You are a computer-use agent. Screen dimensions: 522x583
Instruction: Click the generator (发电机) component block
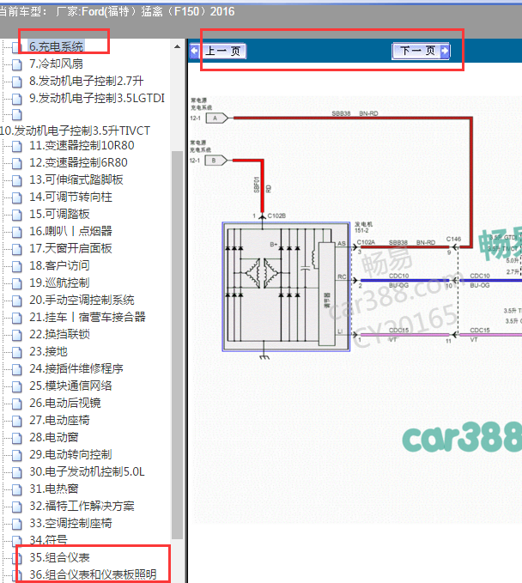[x=286, y=287]
